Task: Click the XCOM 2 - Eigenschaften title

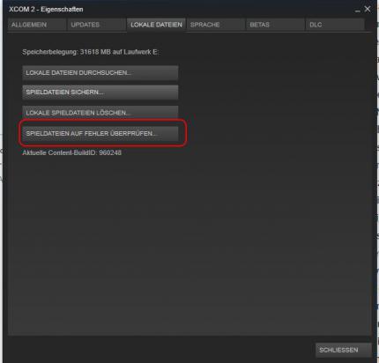Action: click(x=46, y=10)
